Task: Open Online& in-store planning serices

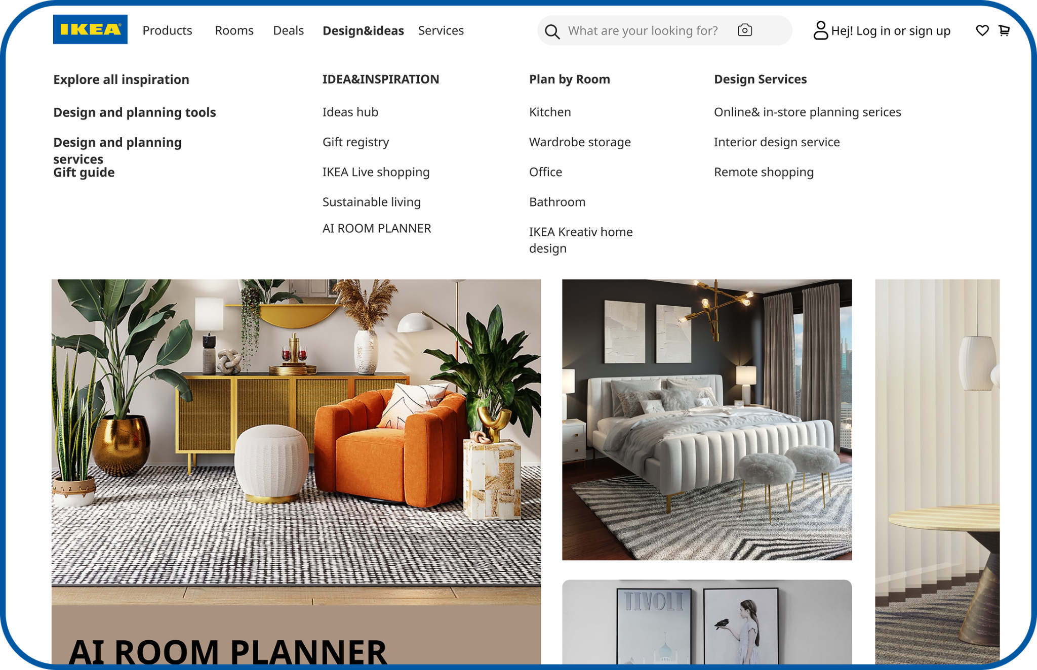Action: [x=807, y=112]
